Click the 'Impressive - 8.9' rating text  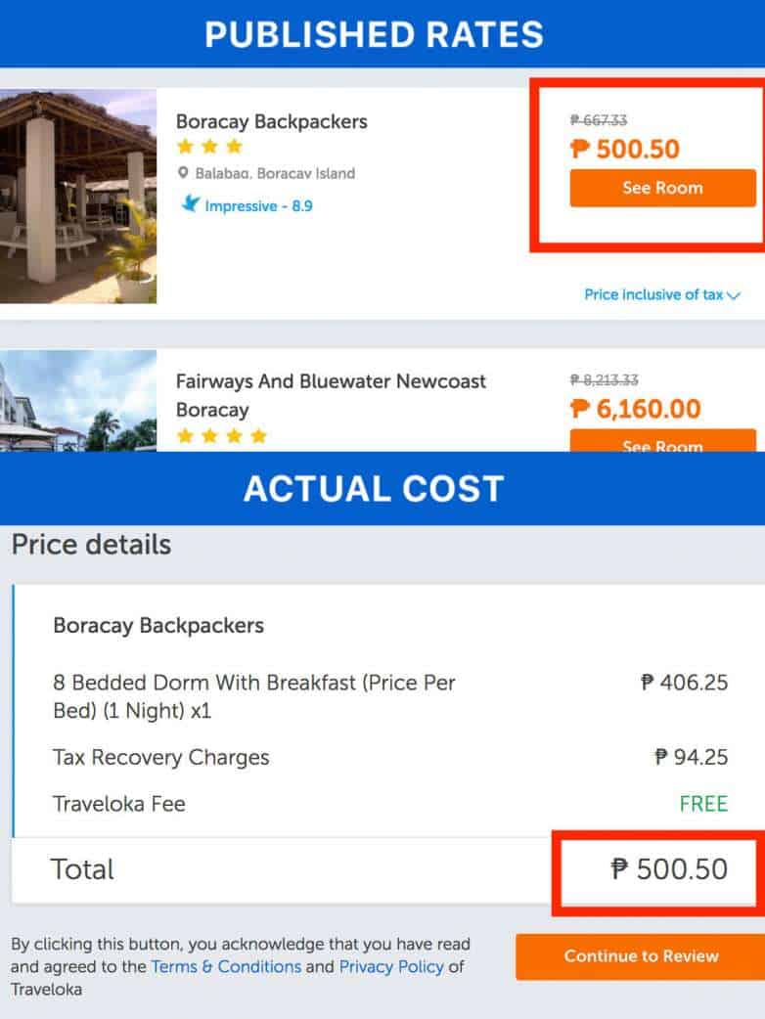point(258,206)
